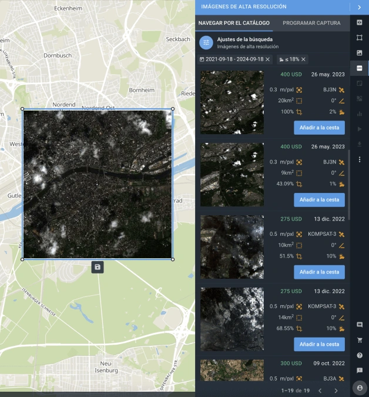Open the user account profile icon
This screenshot has width=369, height=397.
pos(360,388)
